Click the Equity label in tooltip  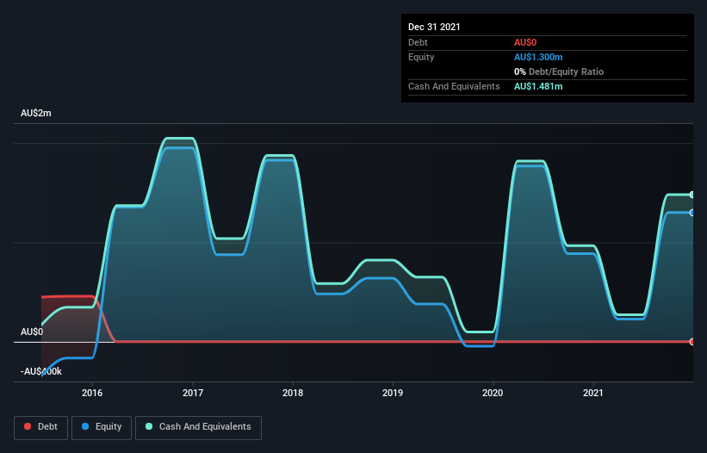click(x=421, y=57)
